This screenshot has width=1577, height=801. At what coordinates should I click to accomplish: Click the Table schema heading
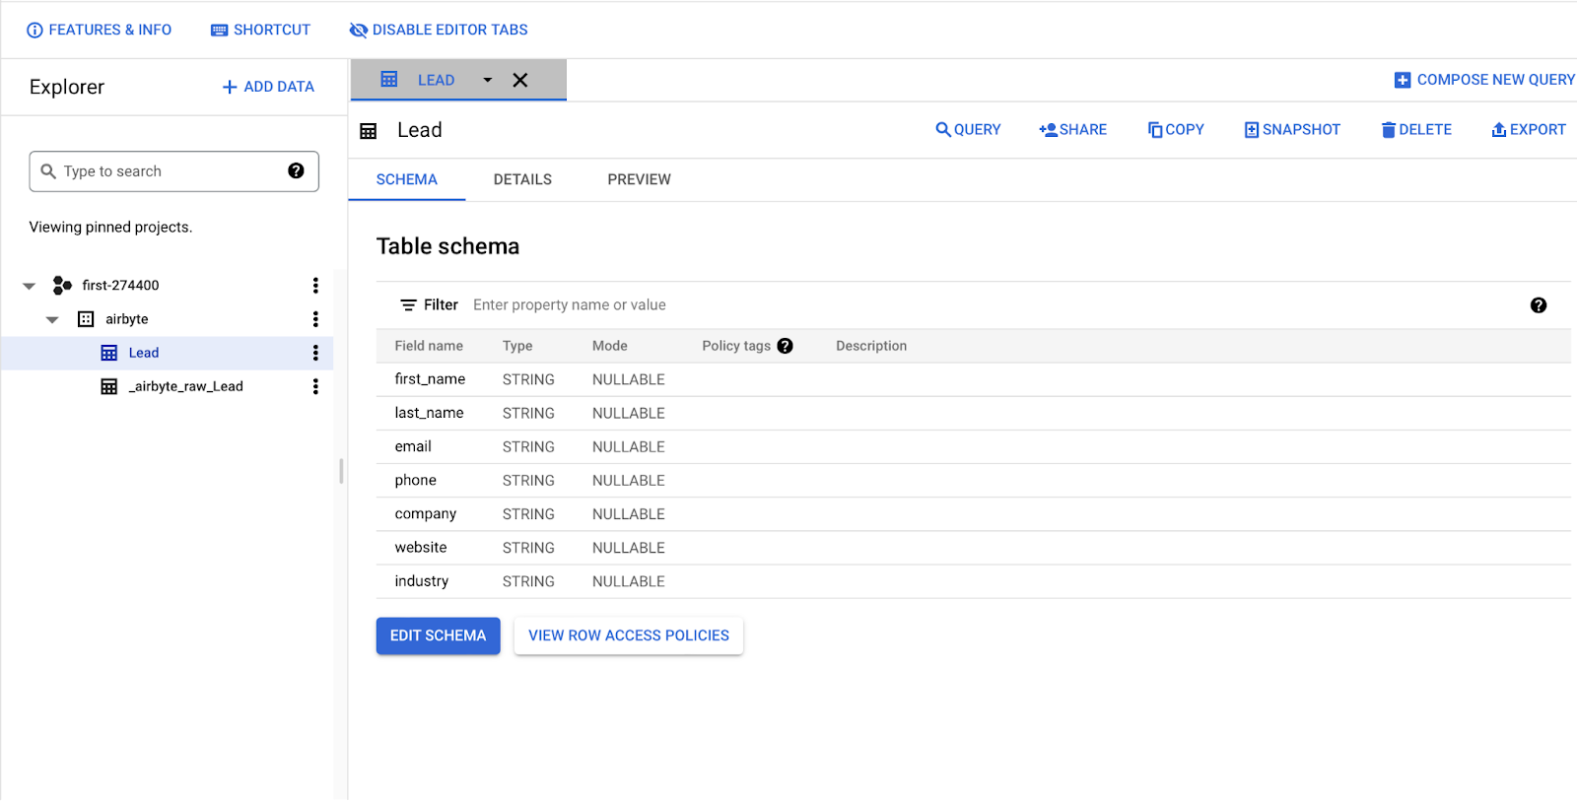point(447,246)
